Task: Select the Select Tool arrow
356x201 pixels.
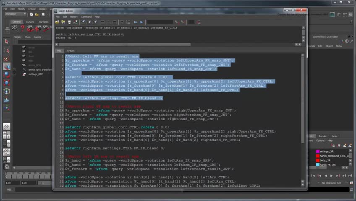Action: click(x=7, y=41)
